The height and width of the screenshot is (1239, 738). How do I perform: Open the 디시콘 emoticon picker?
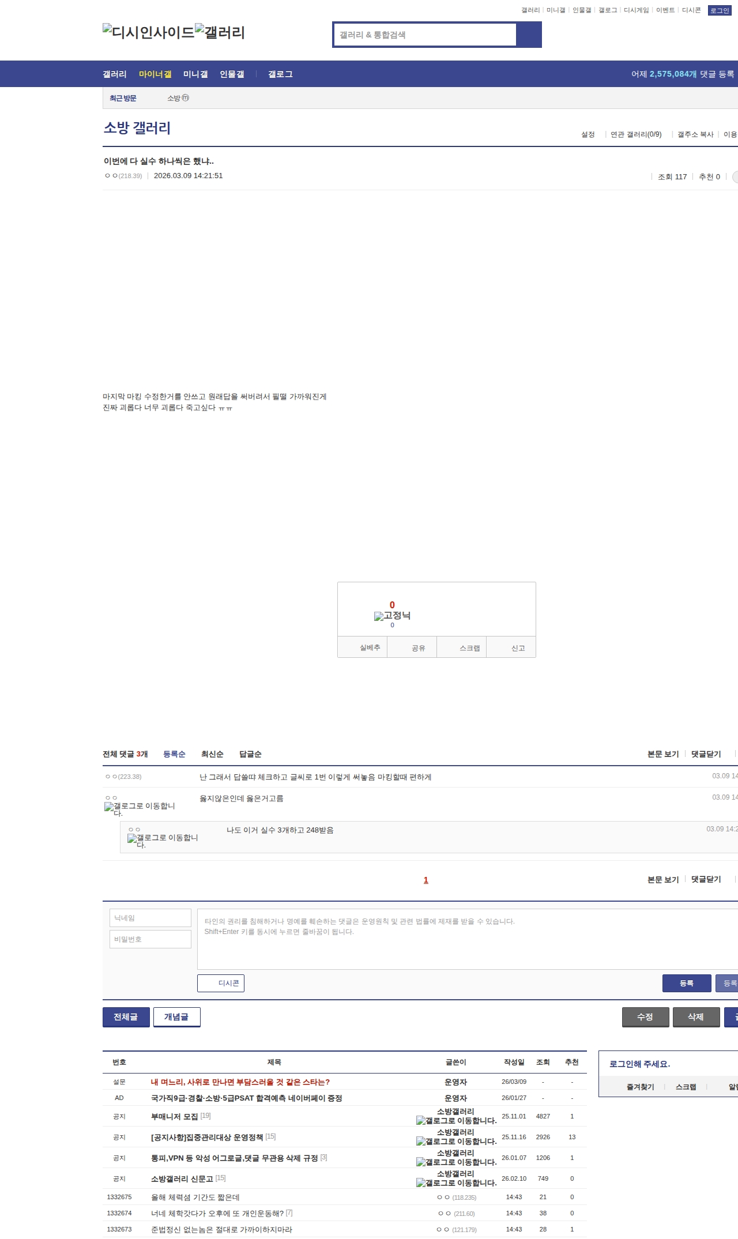pyautogui.click(x=221, y=983)
